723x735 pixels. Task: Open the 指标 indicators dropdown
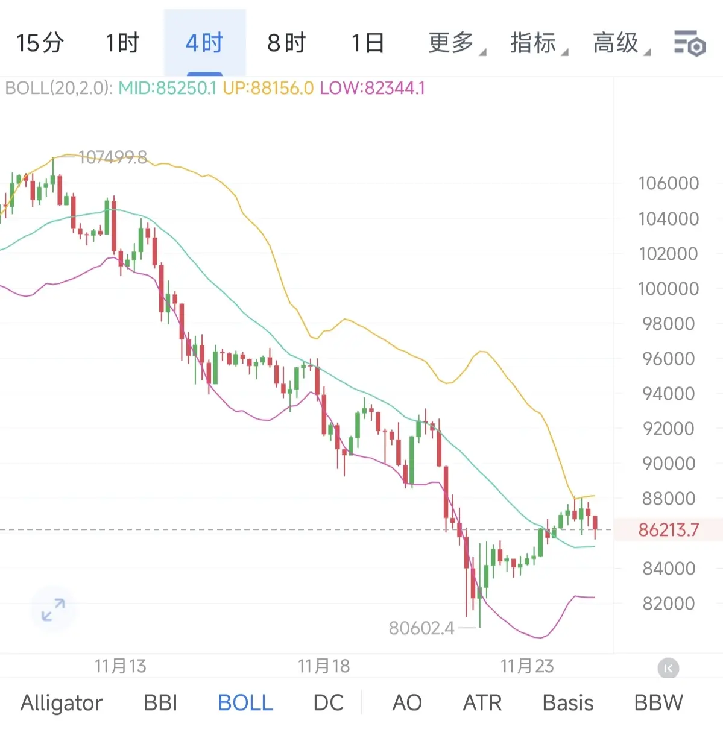[x=538, y=43]
